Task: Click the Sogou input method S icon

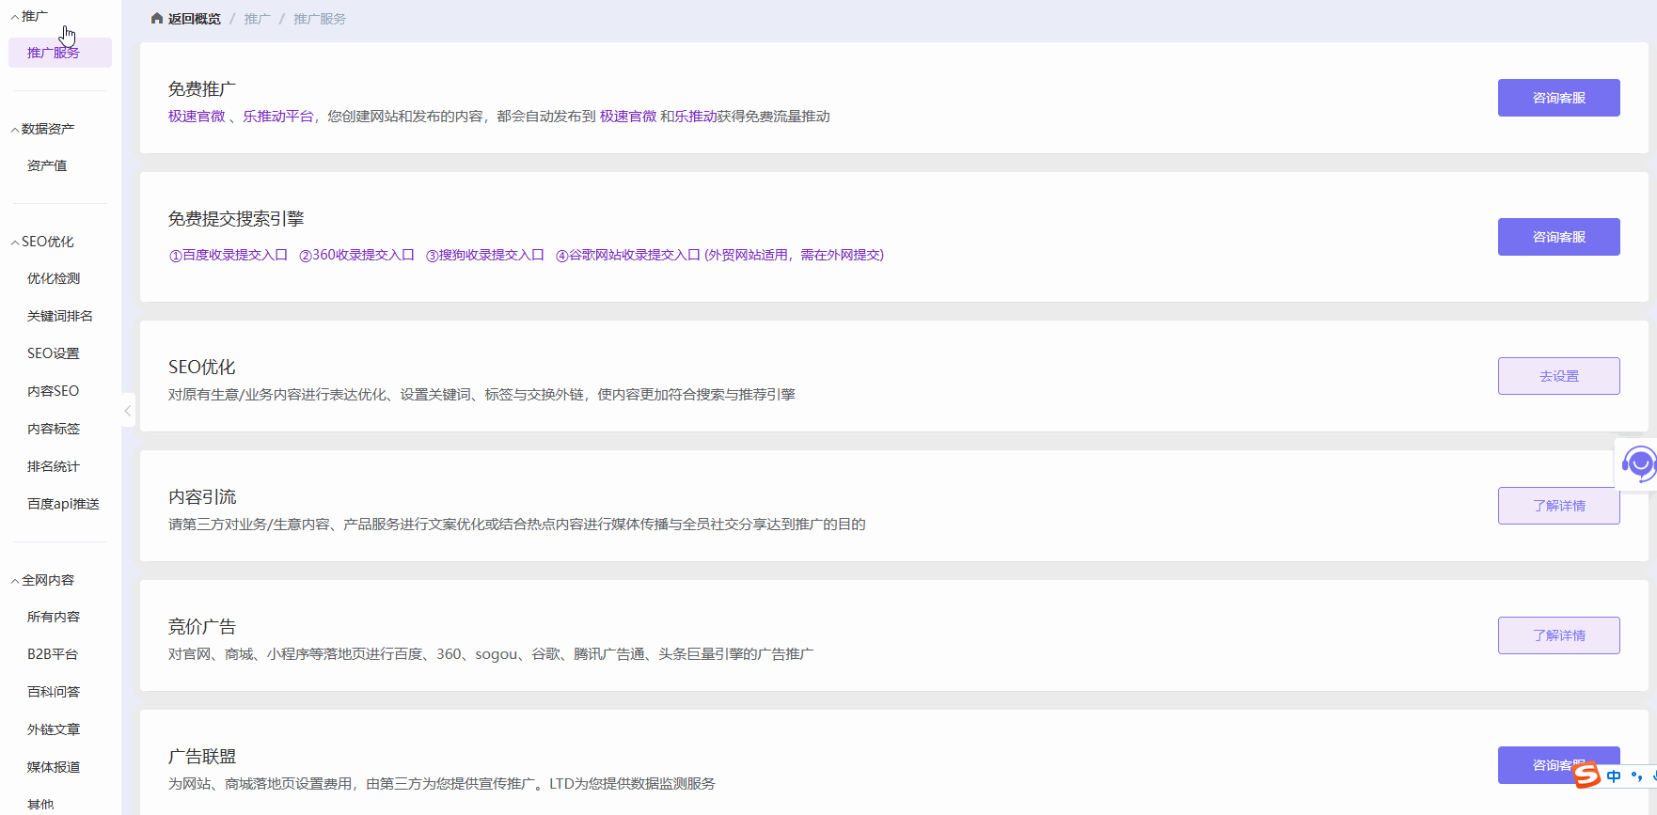Action: coord(1587,775)
